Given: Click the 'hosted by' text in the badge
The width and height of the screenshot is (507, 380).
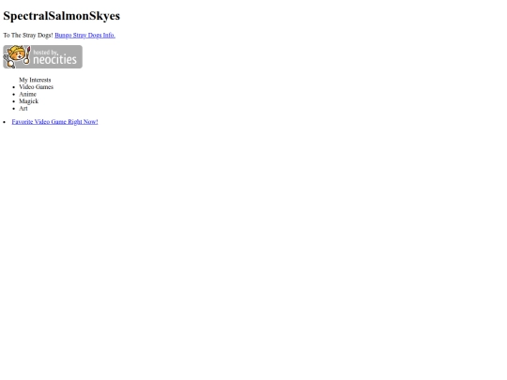Looking at the screenshot, I should coord(45,52).
